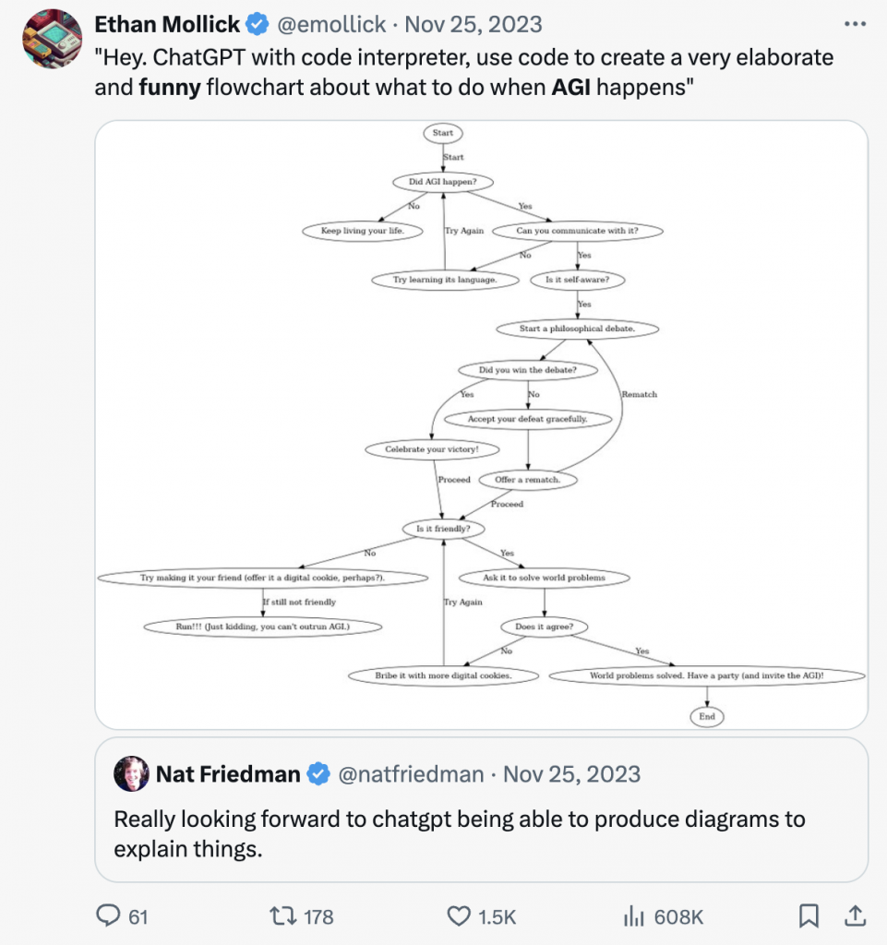Click Nat Friedman's verified badge
This screenshot has height=945, width=887.
(318, 774)
